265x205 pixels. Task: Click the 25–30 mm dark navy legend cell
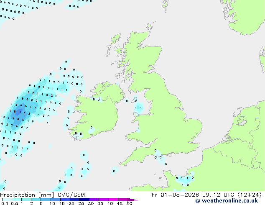84,200
